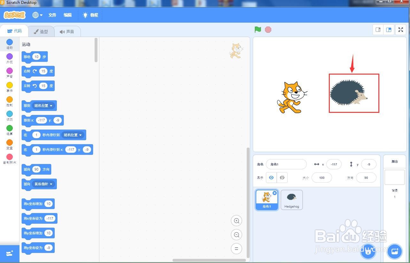410x263 pixels.
Task: Open the 编辑 menu
Action: (67, 15)
